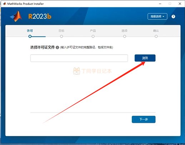Select the 目标 step tab
185x145 pixels.
tap(61, 31)
